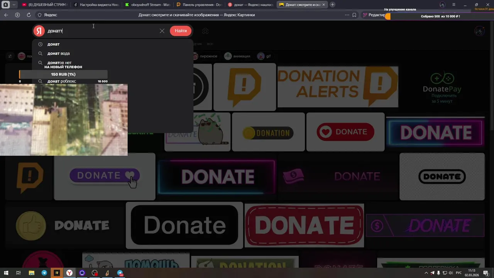Click the Yandex home icon in toolbar
Viewport: 494px width, 278px height.
(17, 15)
